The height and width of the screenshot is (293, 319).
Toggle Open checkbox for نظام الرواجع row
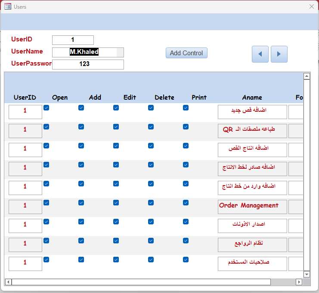click(x=46, y=241)
